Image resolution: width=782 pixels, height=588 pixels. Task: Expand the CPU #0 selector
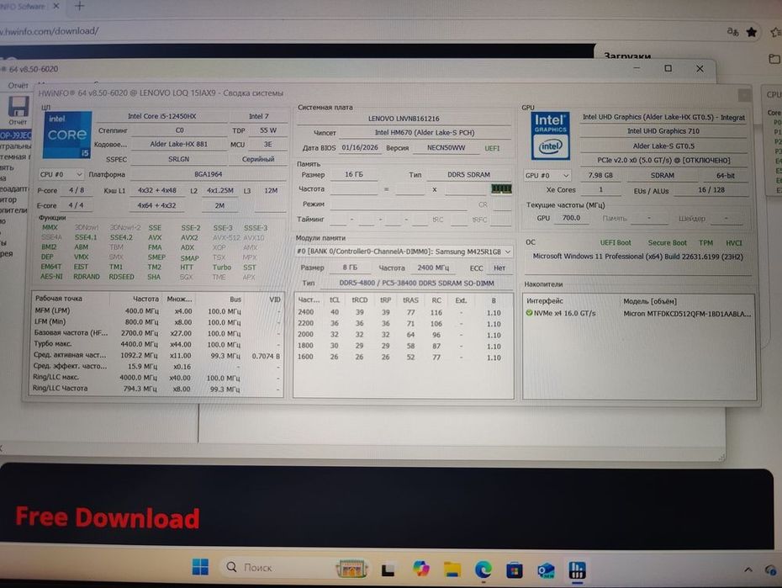(61, 175)
